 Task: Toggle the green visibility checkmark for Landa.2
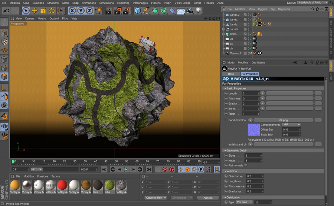(250, 15)
